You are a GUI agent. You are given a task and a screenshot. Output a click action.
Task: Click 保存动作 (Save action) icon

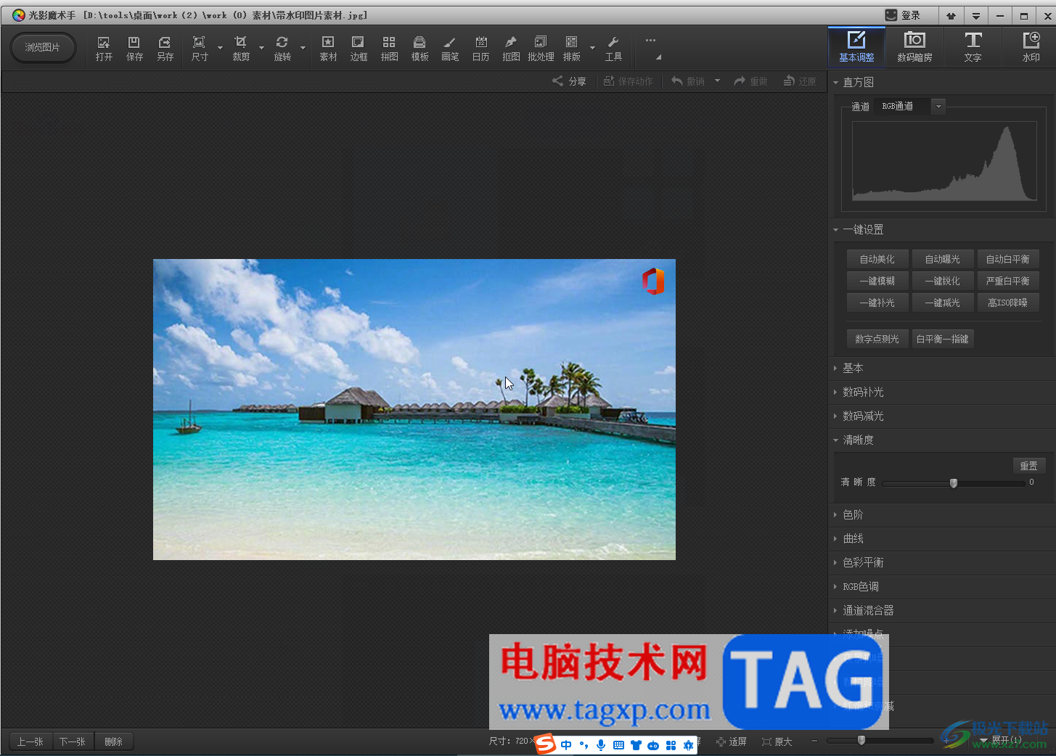click(x=629, y=81)
